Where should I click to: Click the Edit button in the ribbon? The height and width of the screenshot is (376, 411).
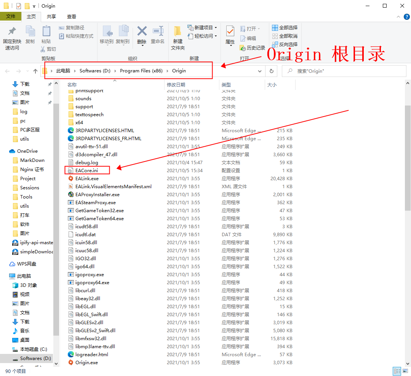tap(248, 38)
